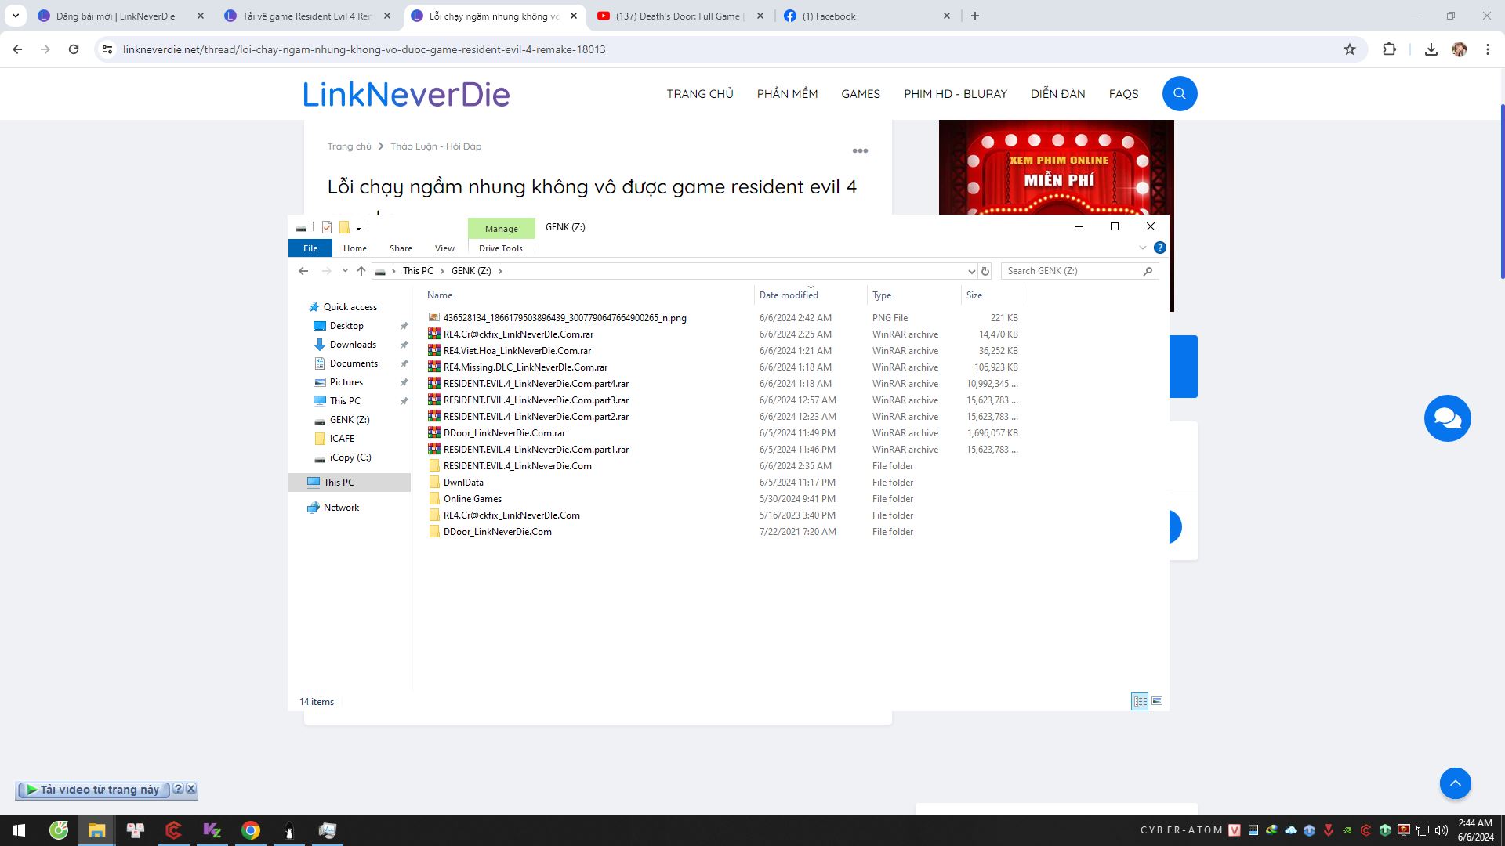Screen dimensions: 1505x846
Task: Click the Up one level arrow in Explorer
Action: 361,271
